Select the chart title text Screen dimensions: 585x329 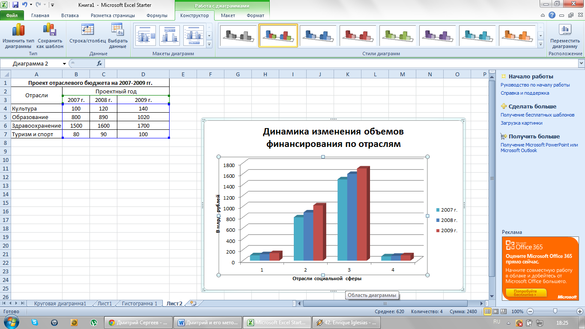(x=333, y=138)
